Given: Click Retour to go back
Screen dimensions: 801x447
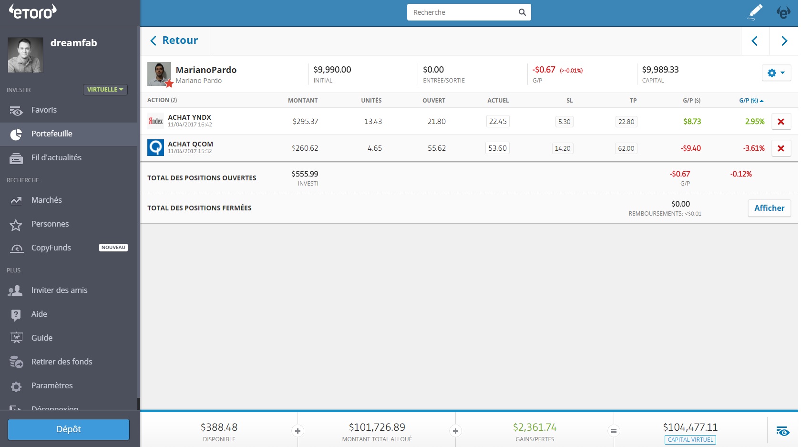Looking at the screenshot, I should [175, 41].
